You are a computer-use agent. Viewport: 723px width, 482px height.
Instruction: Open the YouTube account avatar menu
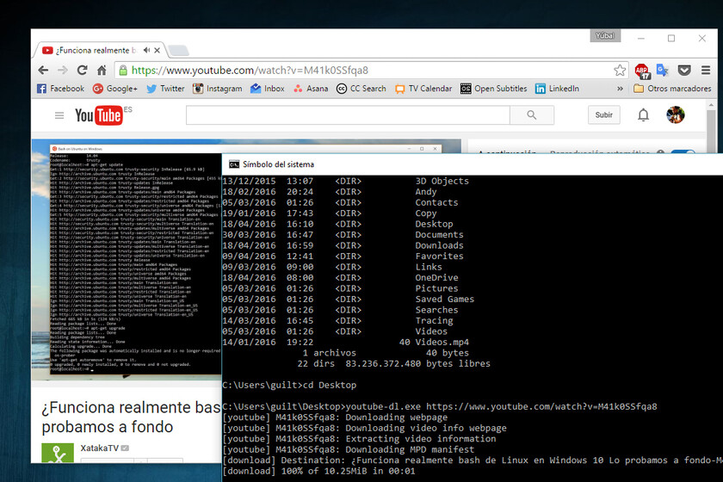(x=676, y=114)
